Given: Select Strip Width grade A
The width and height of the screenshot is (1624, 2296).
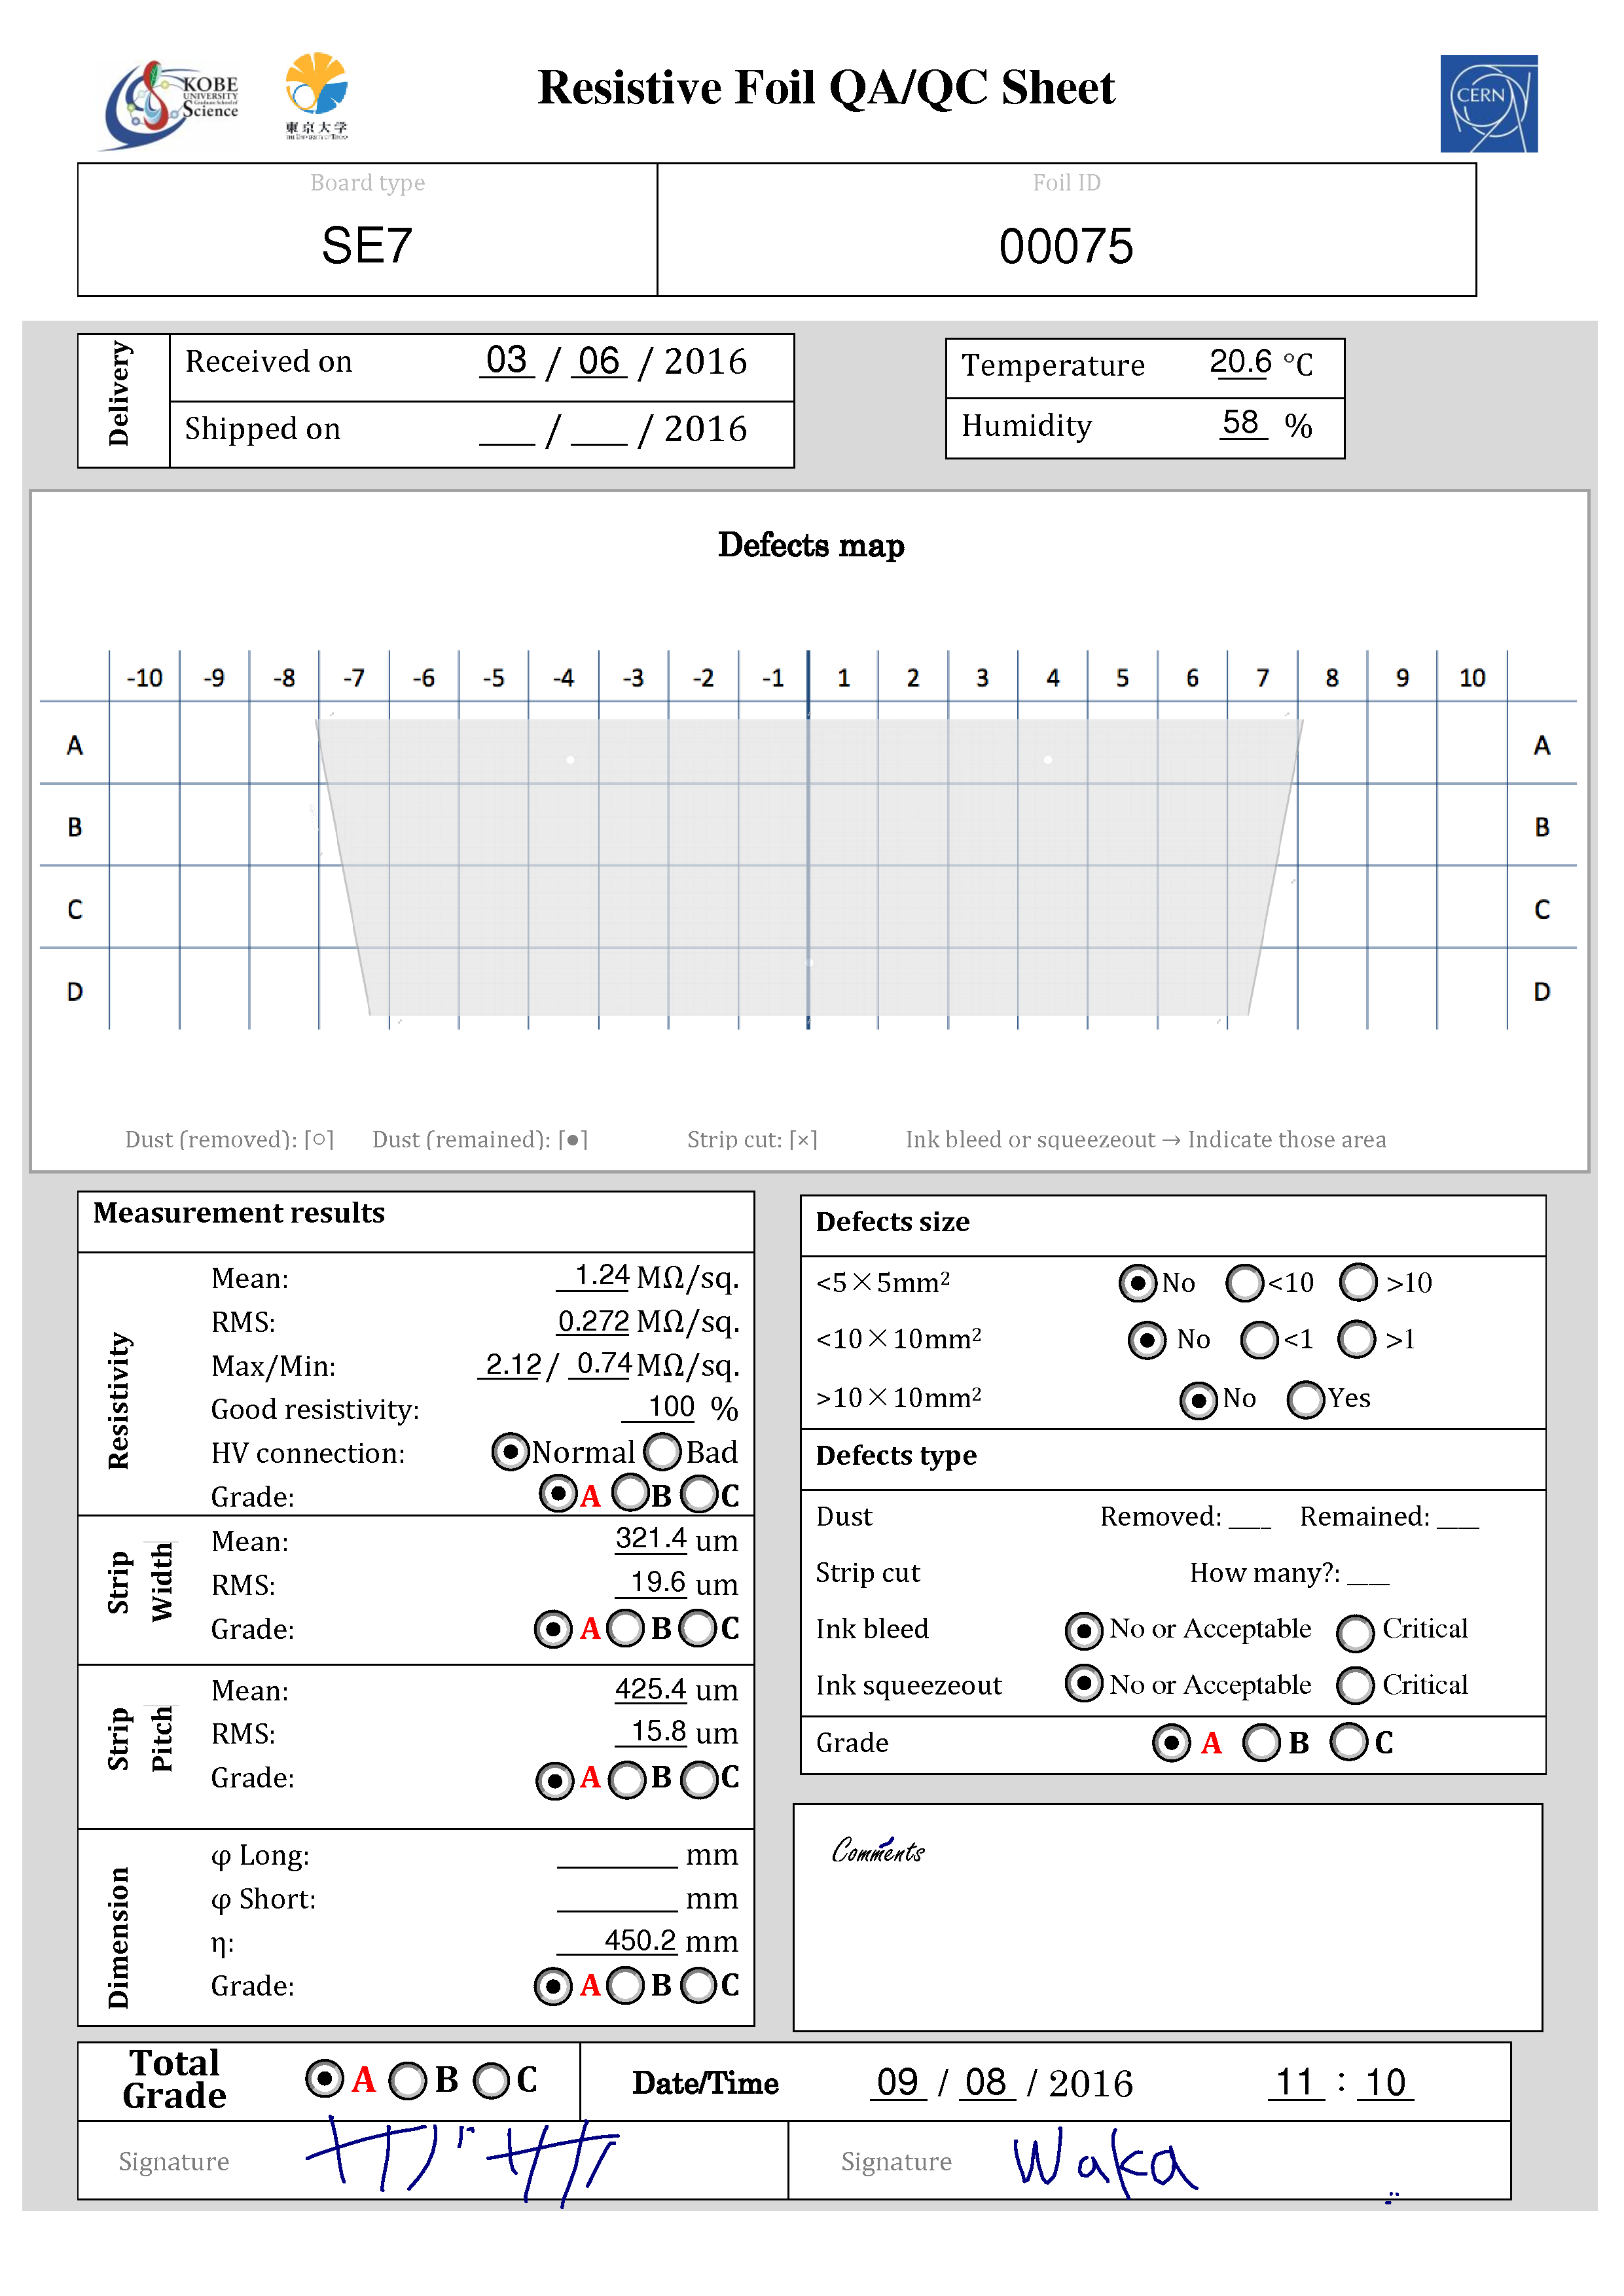Looking at the screenshot, I should click(553, 1629).
